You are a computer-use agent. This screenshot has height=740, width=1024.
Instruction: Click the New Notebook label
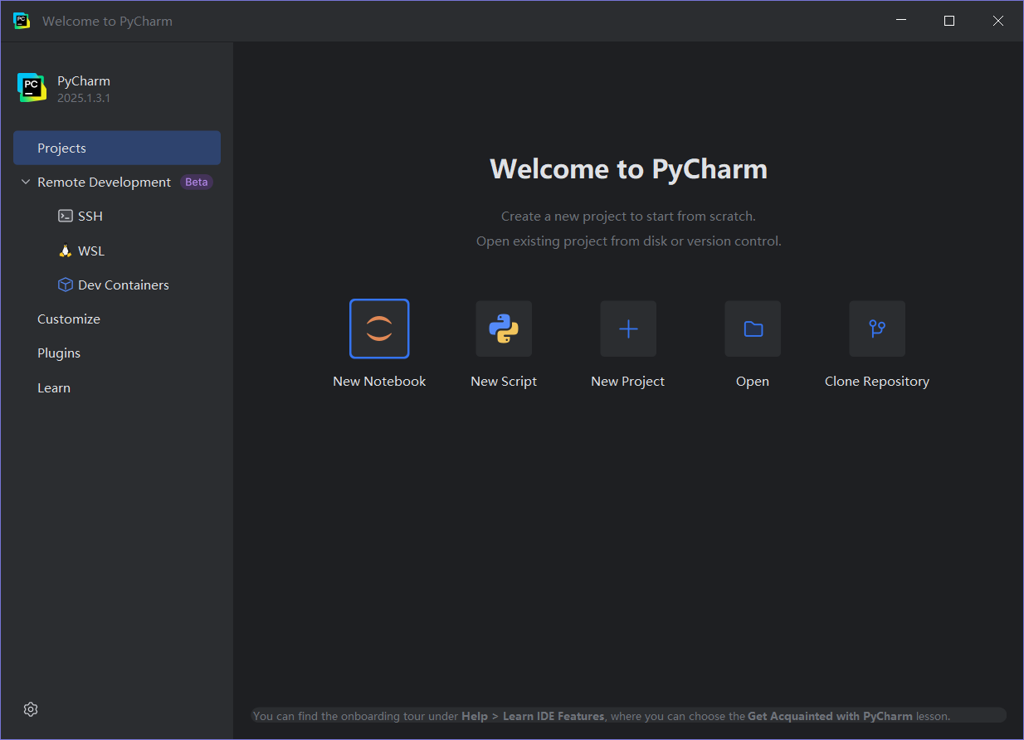(x=379, y=381)
